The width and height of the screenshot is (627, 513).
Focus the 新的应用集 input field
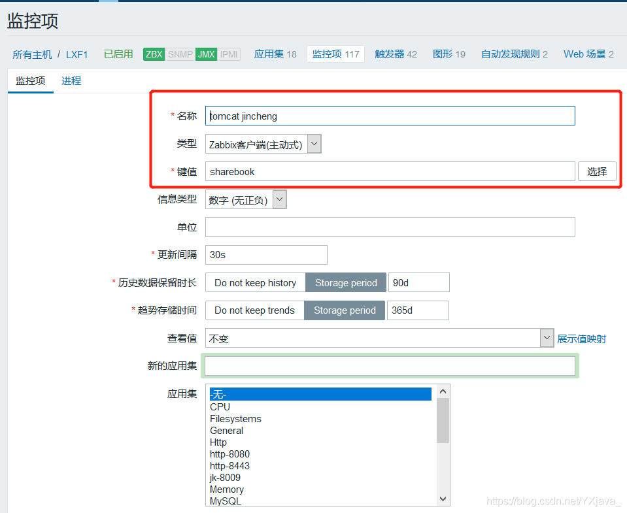(390, 365)
